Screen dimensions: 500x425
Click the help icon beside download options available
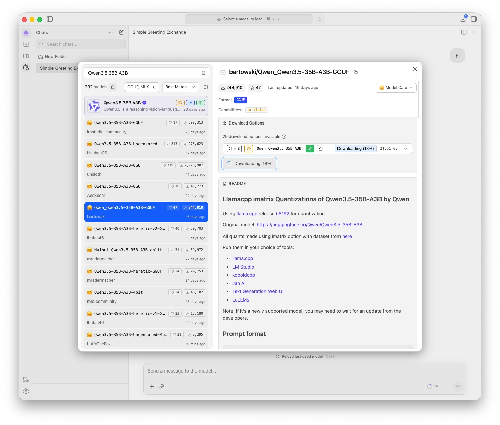tap(284, 137)
